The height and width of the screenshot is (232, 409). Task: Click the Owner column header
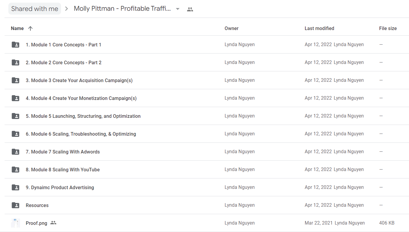tap(231, 29)
